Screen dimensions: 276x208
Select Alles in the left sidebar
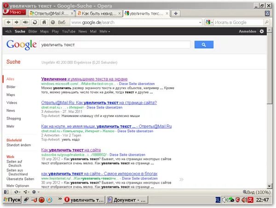click(10, 79)
